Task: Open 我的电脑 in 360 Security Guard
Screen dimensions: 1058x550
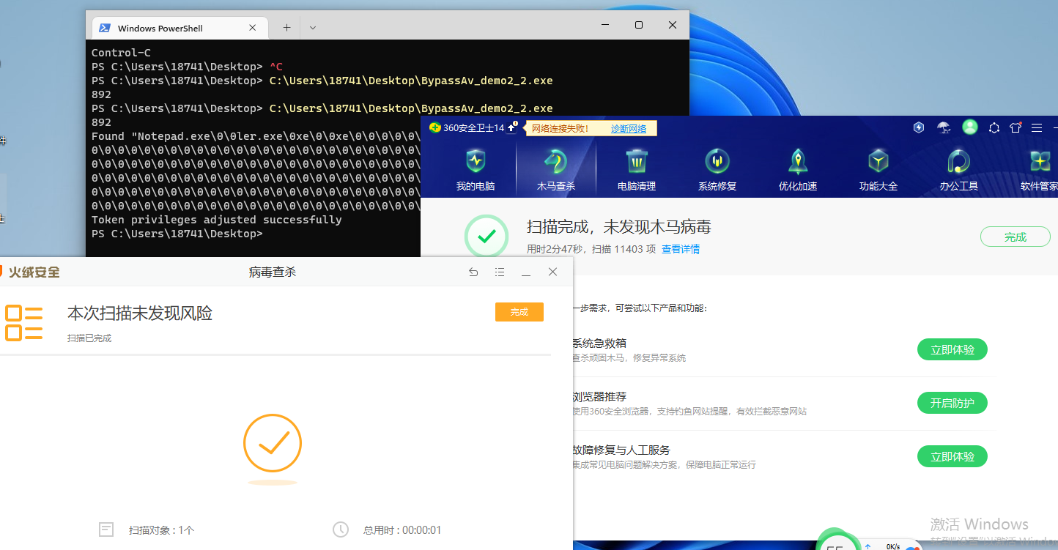Action: coord(476,169)
